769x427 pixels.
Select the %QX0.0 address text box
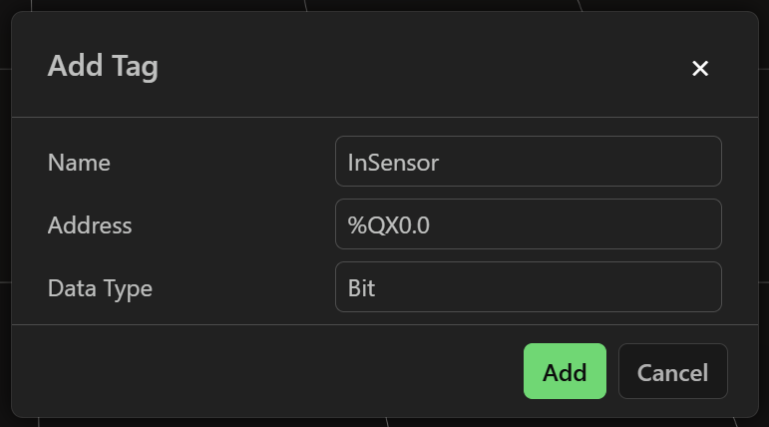(x=528, y=224)
